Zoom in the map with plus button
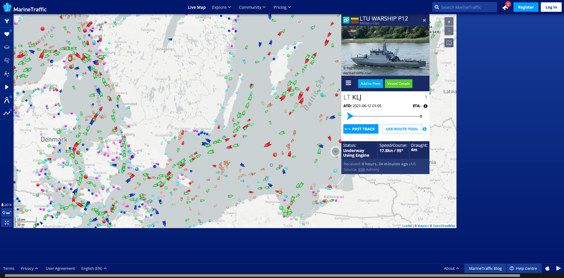Viewport: 564px width, 278px height. pyautogui.click(x=449, y=22)
